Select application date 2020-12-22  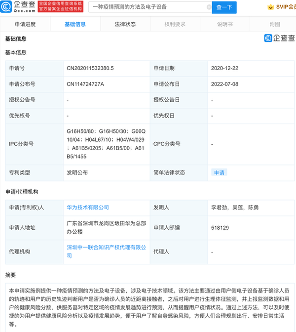pyautogui.click(x=224, y=68)
